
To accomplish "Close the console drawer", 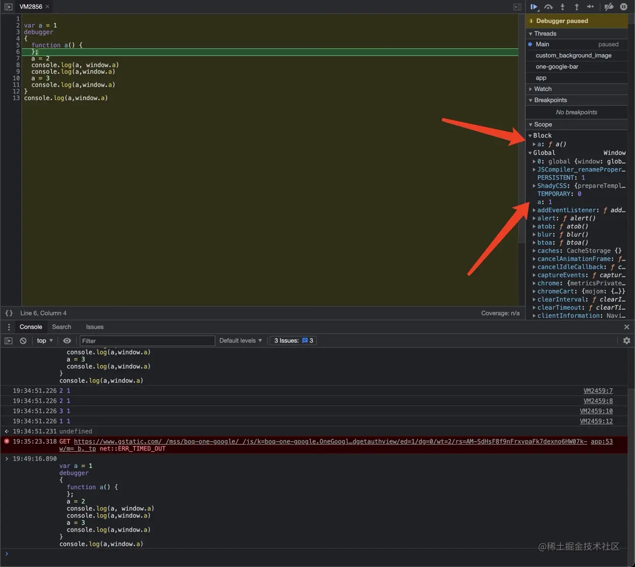I will pyautogui.click(x=626, y=327).
